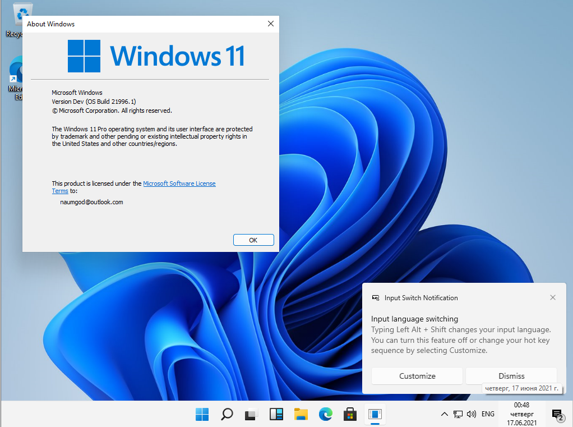Image resolution: width=573 pixels, height=427 pixels.
Task: Launch Microsoft Edge from the taskbar
Action: pyautogui.click(x=326, y=414)
